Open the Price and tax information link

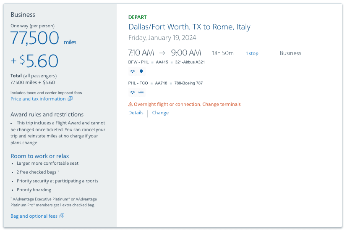click(38, 99)
